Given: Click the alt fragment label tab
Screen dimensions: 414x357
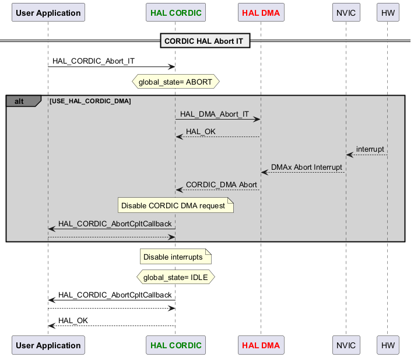Looking at the screenshot, I should click(x=23, y=101).
